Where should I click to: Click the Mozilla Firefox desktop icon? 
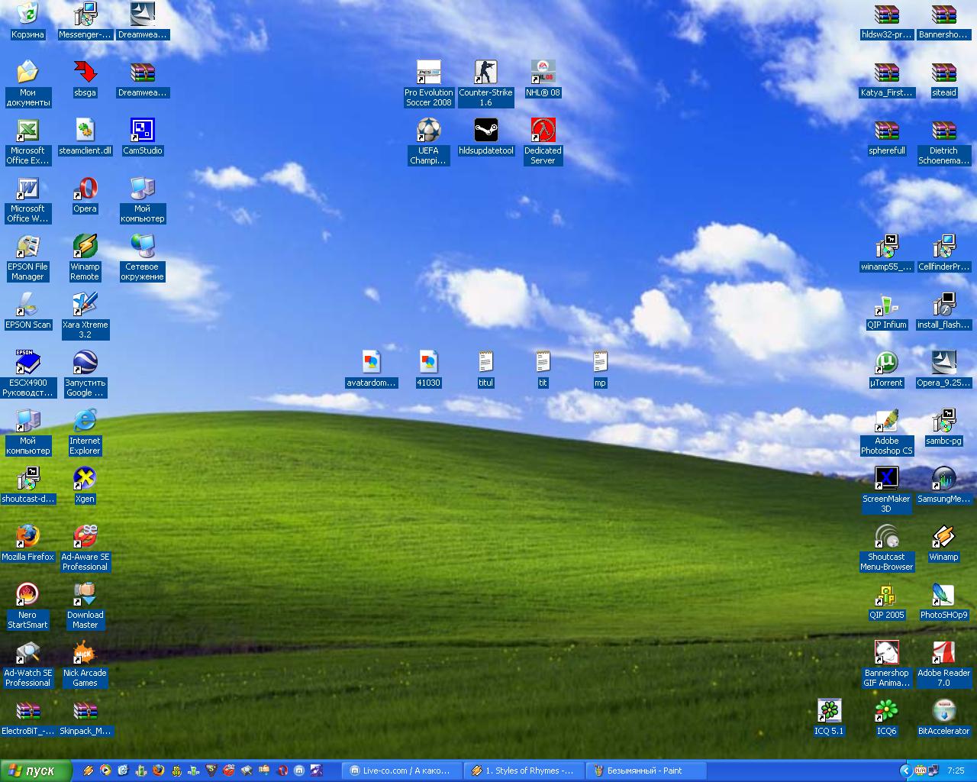coord(27,538)
